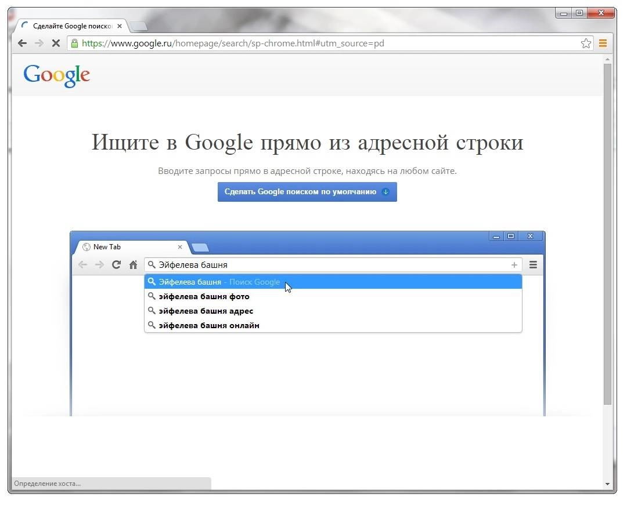Screen dimensions: 627x505
Task: Click the back arrow in the illustrated browser
Action: [x=82, y=265]
